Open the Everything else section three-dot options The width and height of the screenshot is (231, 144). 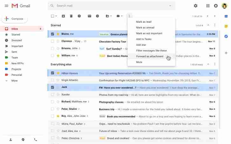click(x=215, y=64)
